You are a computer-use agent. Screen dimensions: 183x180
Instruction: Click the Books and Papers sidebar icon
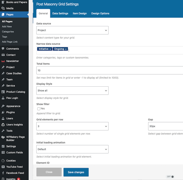click(x=3, y=2)
